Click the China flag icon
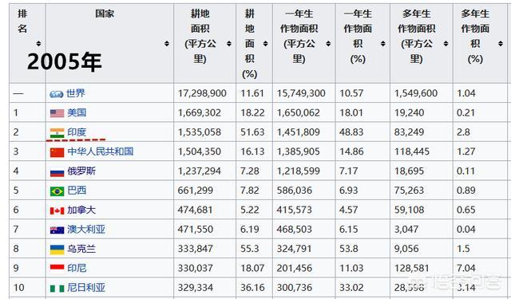Viewport: 511px width, 299px height. (57, 152)
